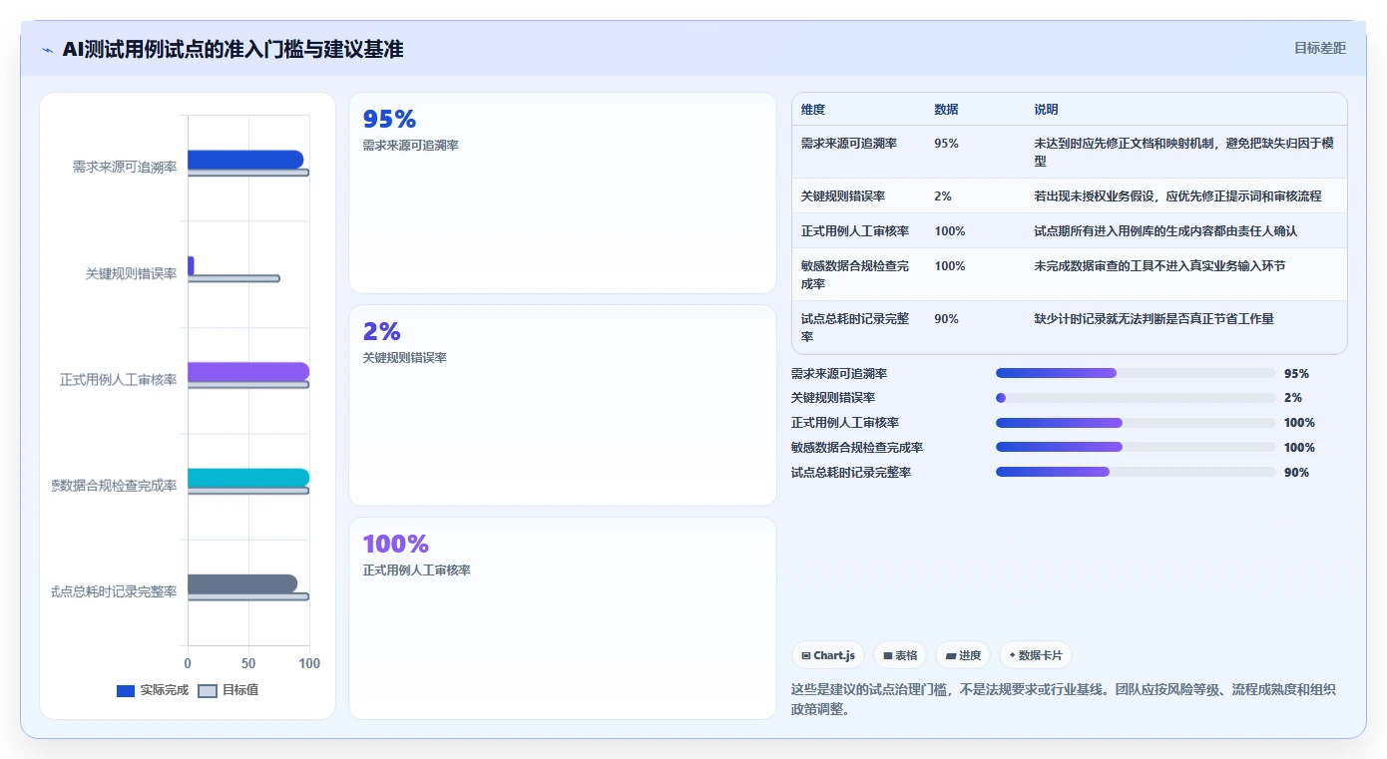Click the gray target bar under 关键规则错误率

tap(233, 278)
